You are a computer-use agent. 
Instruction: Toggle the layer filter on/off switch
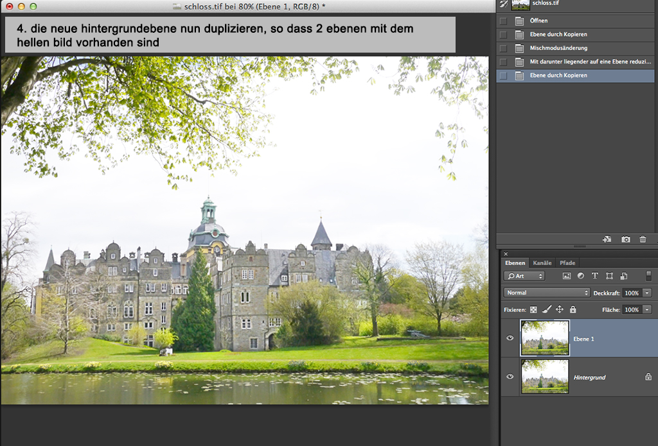[x=648, y=276]
